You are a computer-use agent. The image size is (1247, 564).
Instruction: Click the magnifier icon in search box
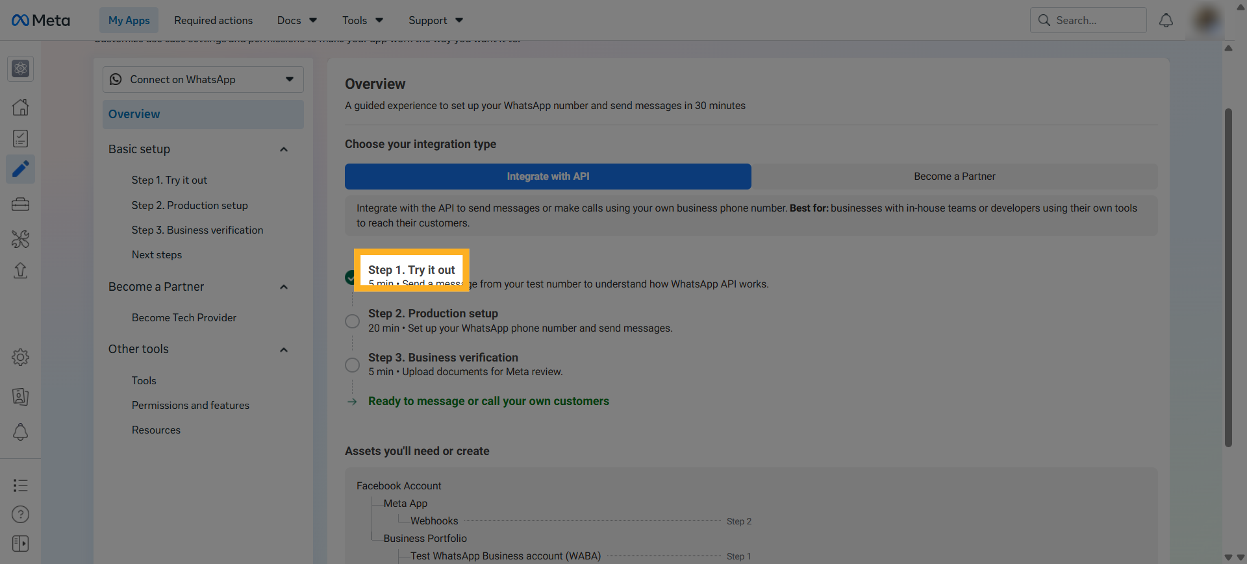(x=1044, y=20)
